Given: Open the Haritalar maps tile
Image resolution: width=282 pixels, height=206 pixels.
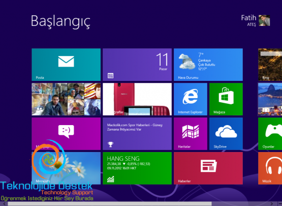Looking at the screenshot, I should coord(191,134).
